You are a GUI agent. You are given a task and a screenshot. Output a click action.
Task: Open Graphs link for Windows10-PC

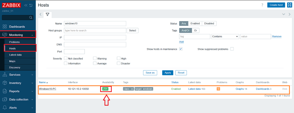pyautogui.click(x=240, y=89)
